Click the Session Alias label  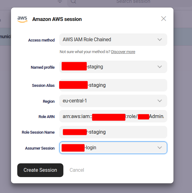click(43, 86)
